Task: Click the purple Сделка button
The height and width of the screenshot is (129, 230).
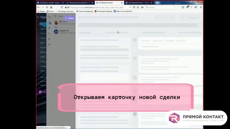Action: coord(70,18)
